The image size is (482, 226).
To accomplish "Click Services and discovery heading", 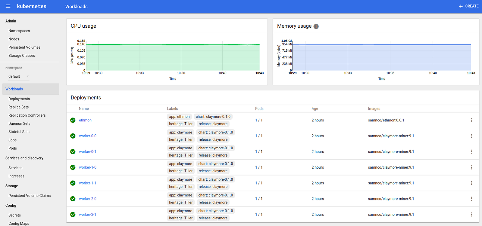I will click(24, 158).
